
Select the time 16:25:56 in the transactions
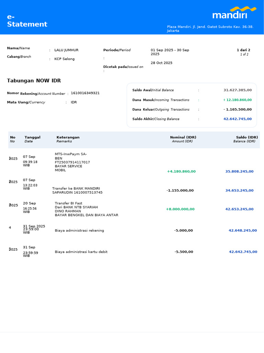click(30, 209)
